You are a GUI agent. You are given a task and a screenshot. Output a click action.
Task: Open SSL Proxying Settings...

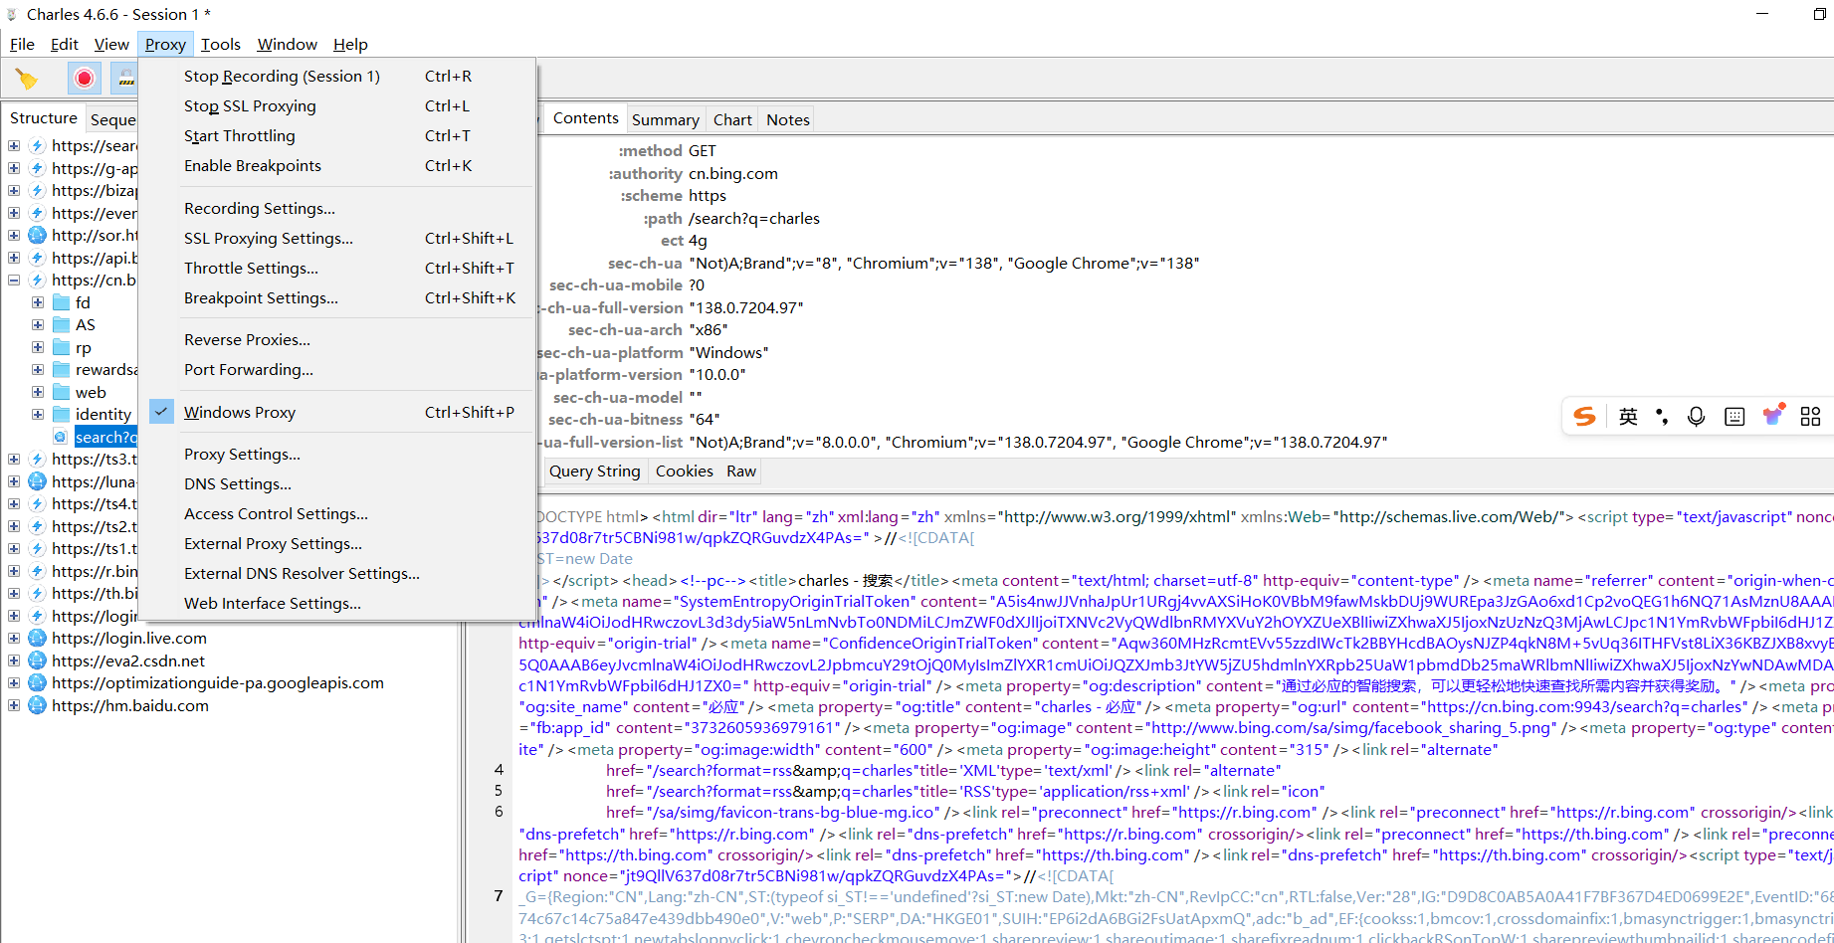pyautogui.click(x=336, y=239)
